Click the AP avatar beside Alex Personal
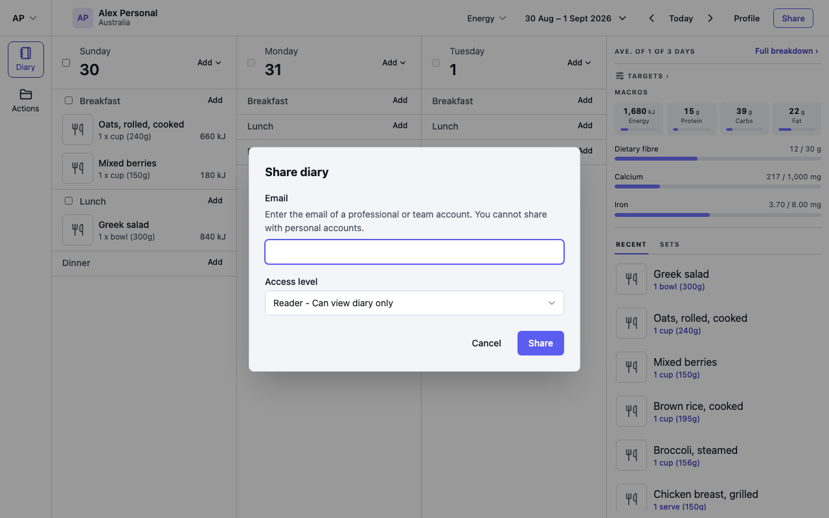Image resolution: width=829 pixels, height=518 pixels. tap(83, 18)
